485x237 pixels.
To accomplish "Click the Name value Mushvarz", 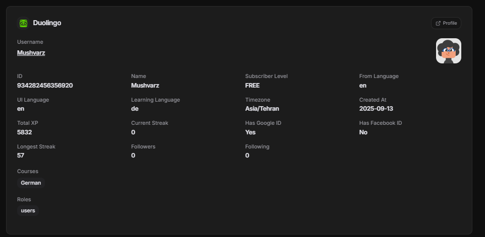I will [x=145, y=86].
